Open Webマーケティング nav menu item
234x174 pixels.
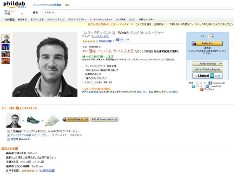(x=56, y=19)
